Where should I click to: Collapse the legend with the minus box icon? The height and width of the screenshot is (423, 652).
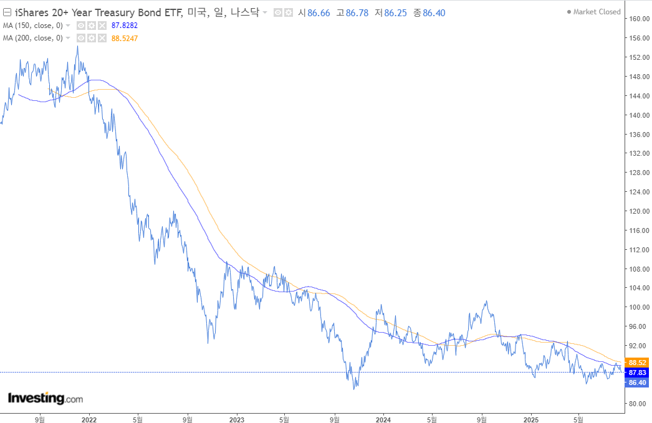[x=7, y=12]
